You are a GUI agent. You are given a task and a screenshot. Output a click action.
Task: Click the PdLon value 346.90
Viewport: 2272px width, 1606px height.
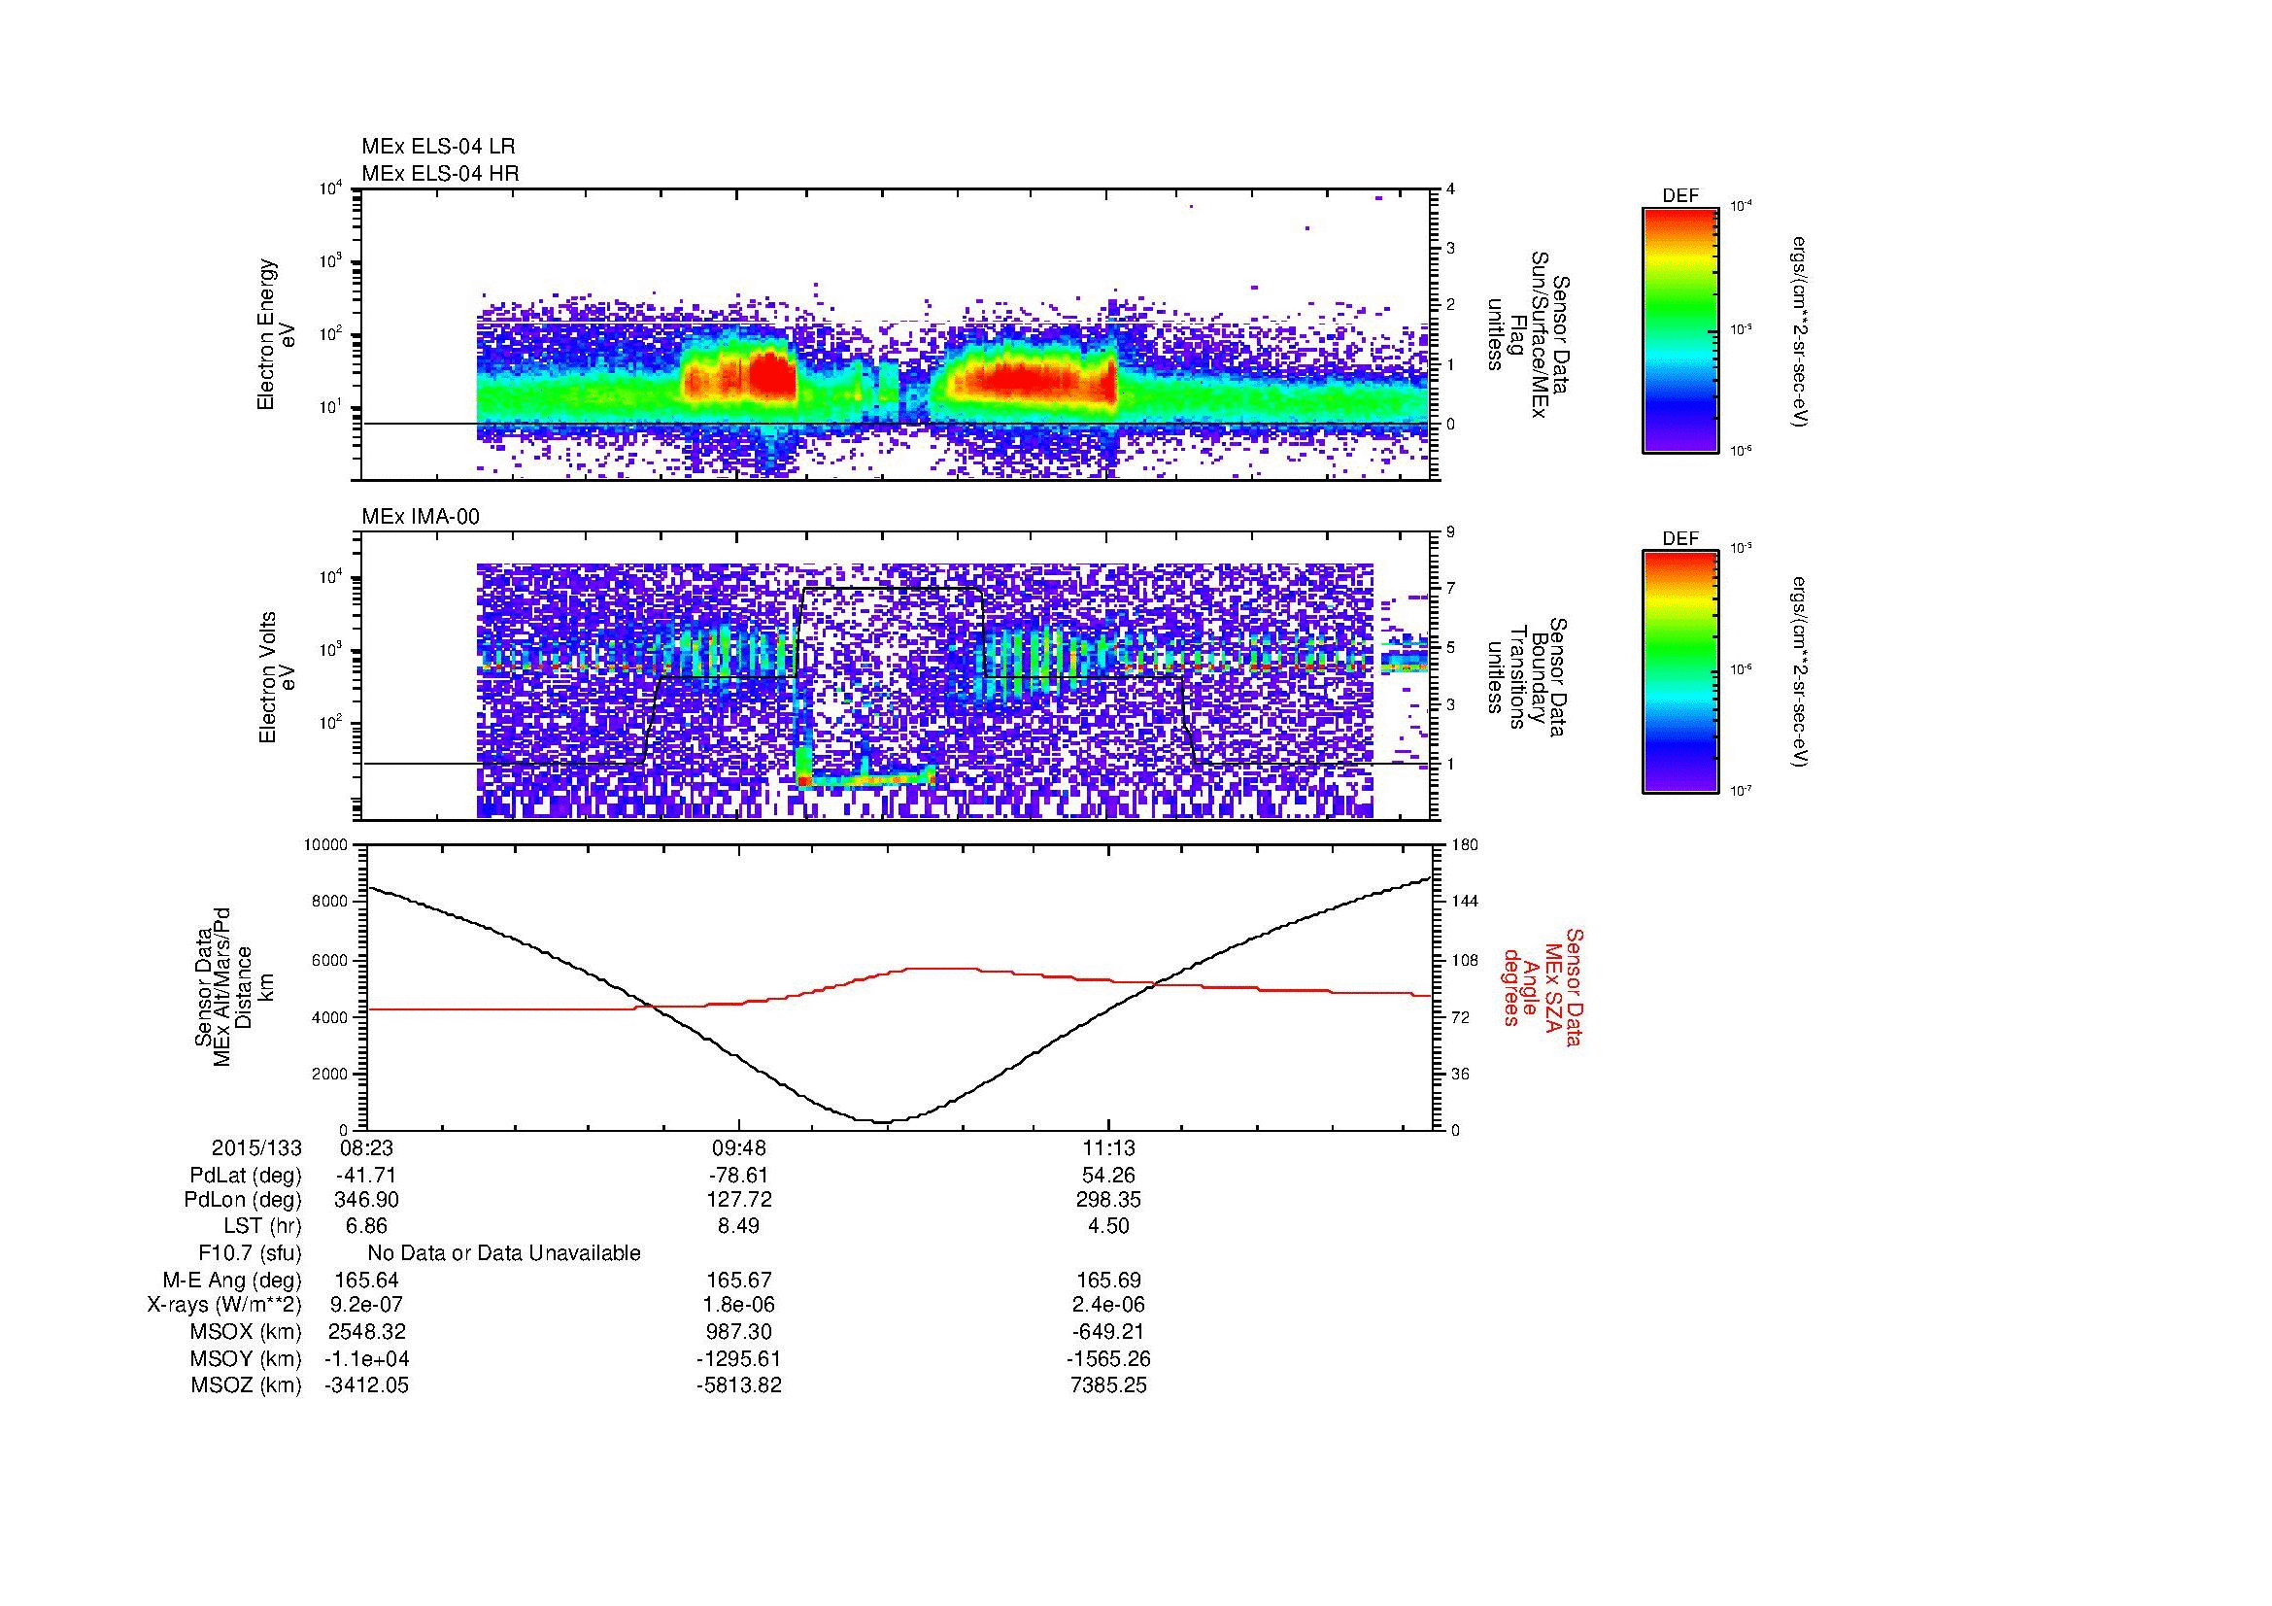pyautogui.click(x=367, y=1200)
